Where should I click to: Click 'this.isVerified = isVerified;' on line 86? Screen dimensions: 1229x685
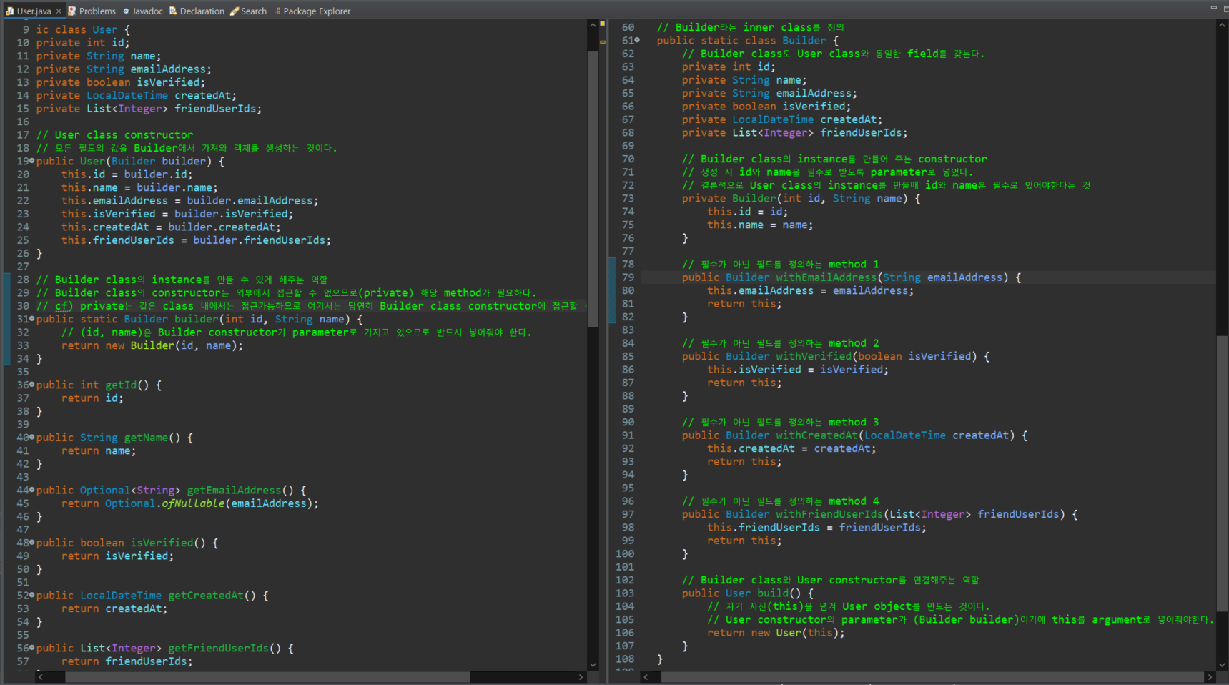click(798, 369)
